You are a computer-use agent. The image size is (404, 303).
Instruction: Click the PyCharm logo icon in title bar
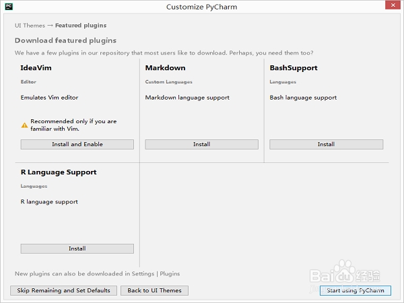pyautogui.click(x=9, y=7)
